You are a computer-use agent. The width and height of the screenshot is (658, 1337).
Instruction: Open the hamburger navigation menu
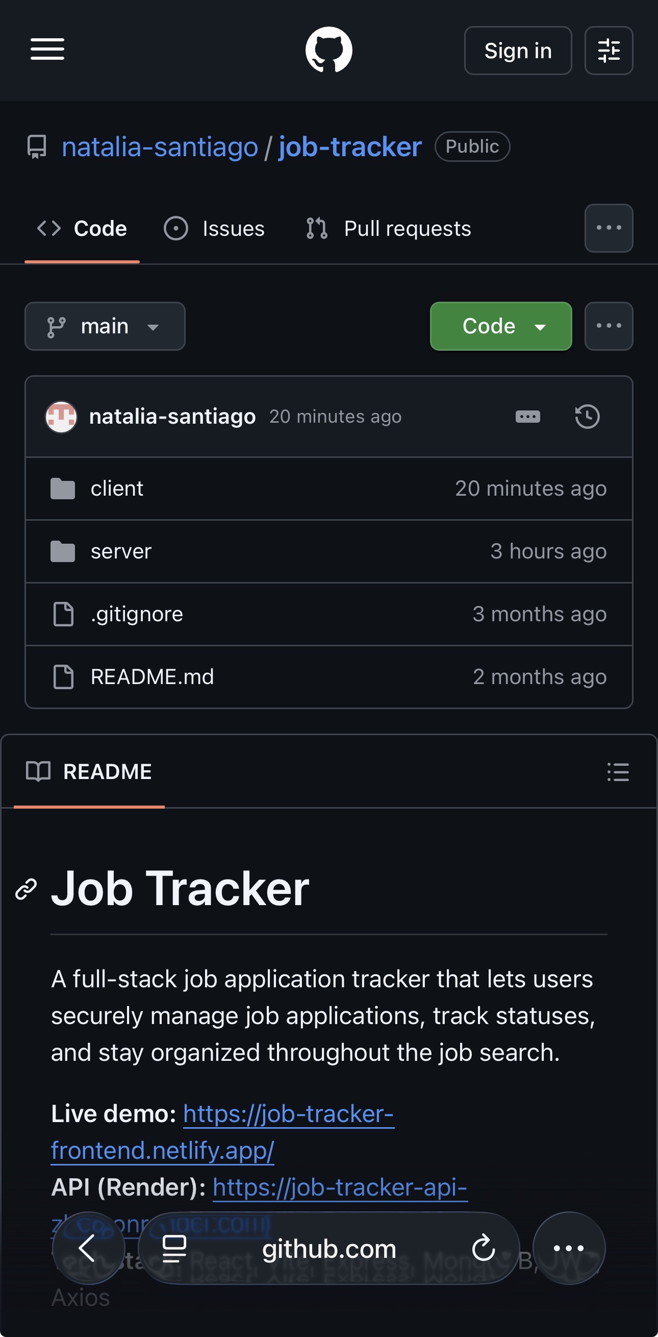click(x=47, y=50)
